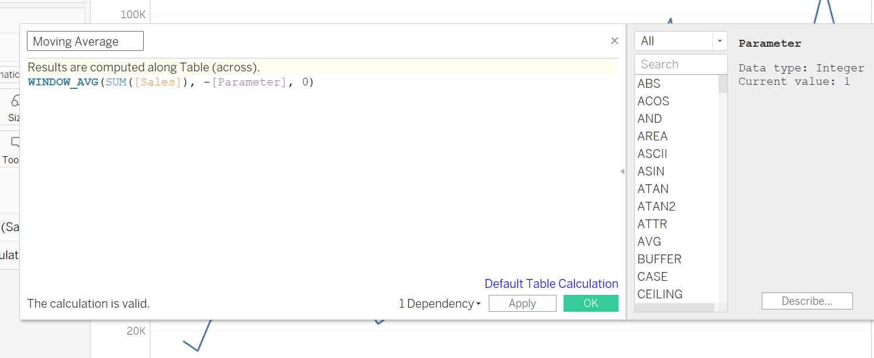This screenshot has width=874, height=358.
Task: Confirm the calculation with OK
Action: pos(591,304)
